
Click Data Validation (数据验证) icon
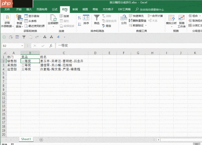pyautogui.click(x=130, y=25)
